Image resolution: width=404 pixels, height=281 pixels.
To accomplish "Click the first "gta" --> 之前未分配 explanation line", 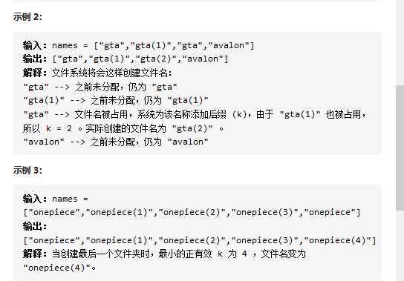I will point(100,87).
